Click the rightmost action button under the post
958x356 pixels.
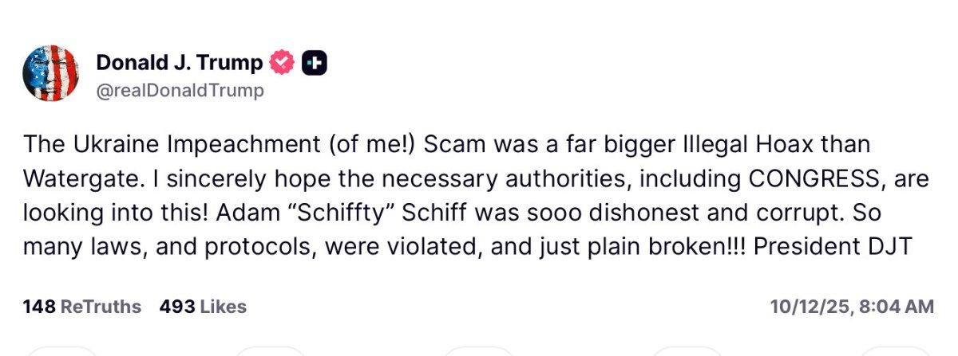click(893, 350)
